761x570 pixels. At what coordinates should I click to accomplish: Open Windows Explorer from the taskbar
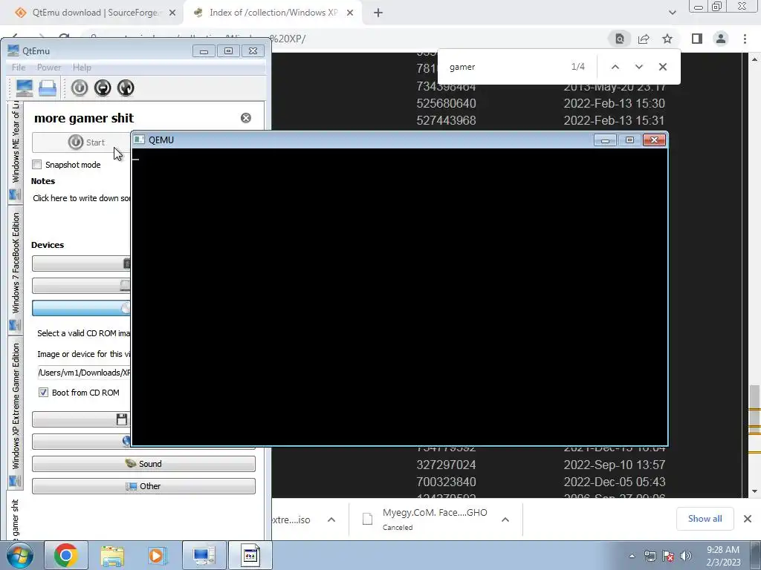tap(112, 555)
